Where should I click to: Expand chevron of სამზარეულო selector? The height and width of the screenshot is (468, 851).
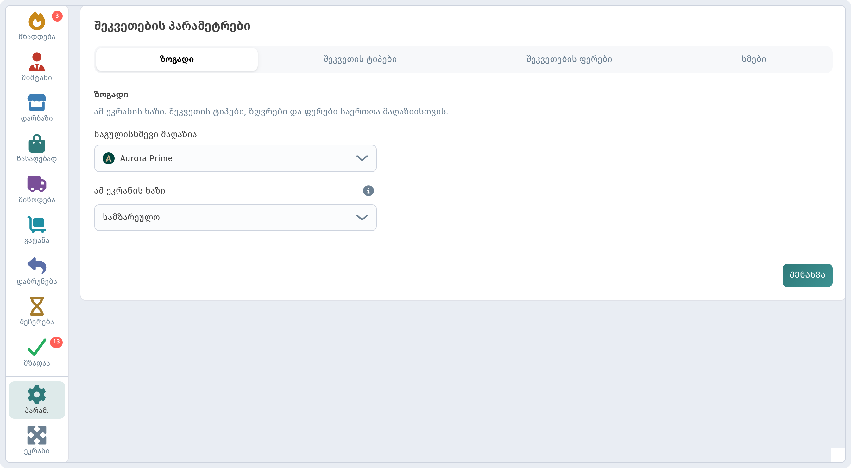coord(362,218)
